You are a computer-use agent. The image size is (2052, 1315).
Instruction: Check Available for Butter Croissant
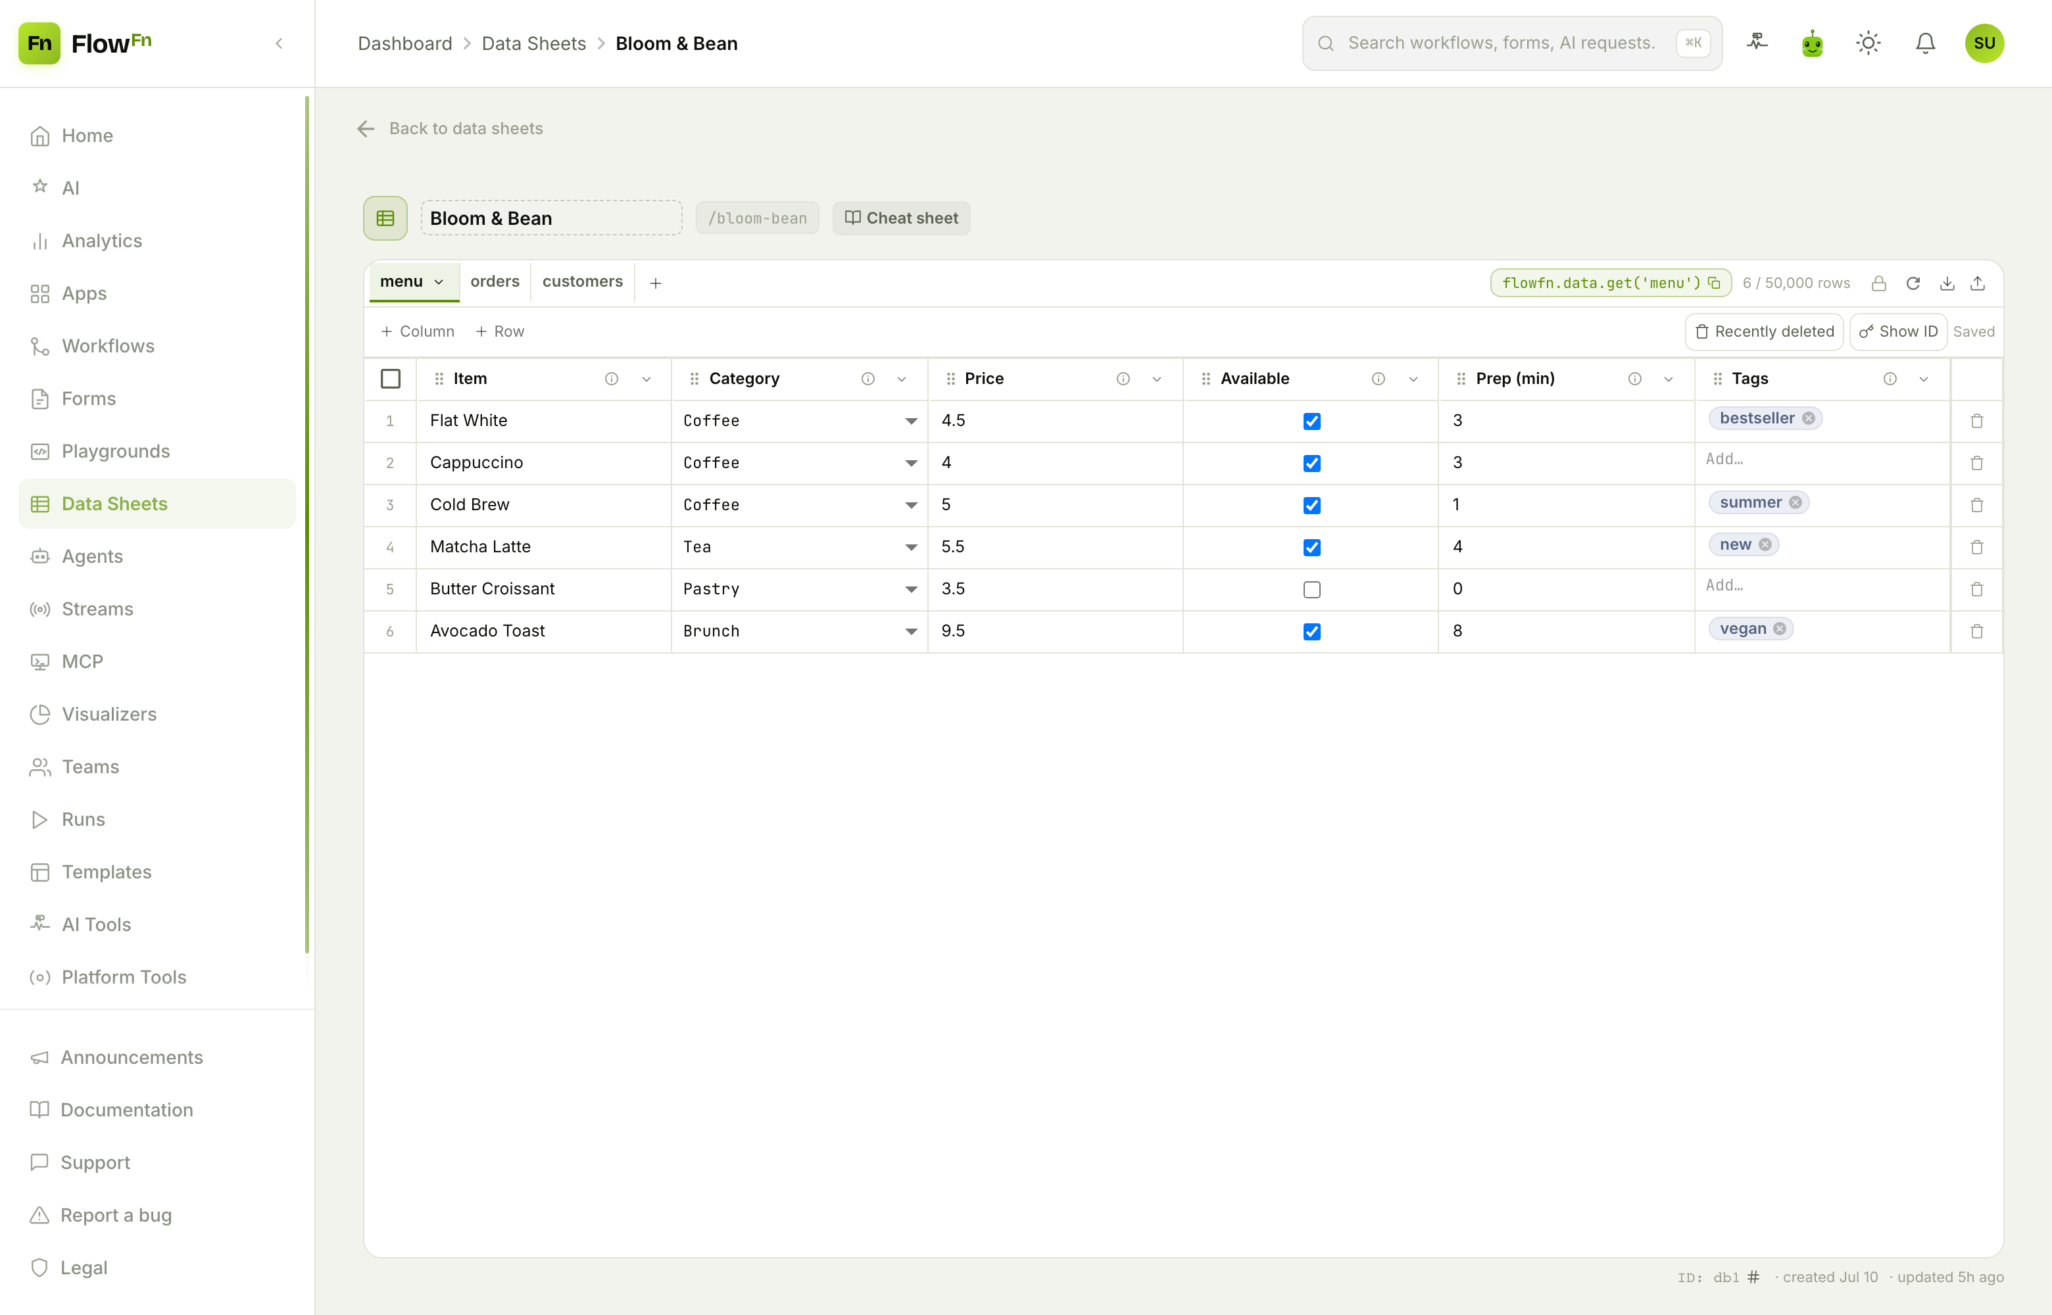click(x=1311, y=590)
